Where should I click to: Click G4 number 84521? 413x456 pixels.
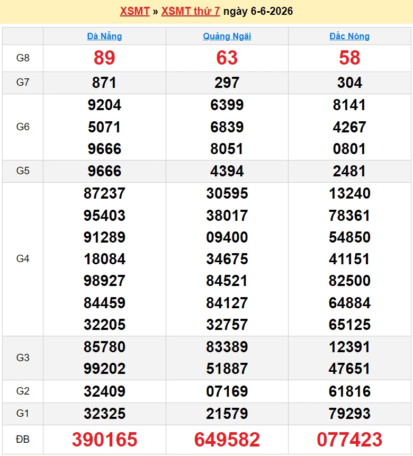[227, 281]
